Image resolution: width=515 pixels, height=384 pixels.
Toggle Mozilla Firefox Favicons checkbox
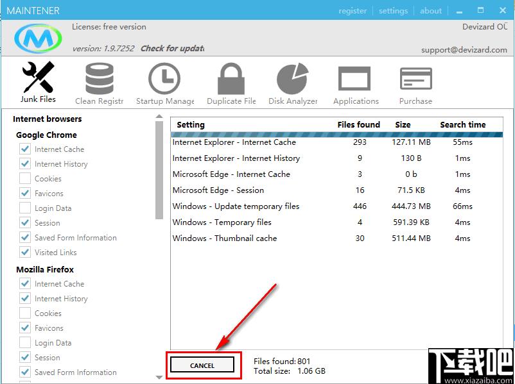25,328
